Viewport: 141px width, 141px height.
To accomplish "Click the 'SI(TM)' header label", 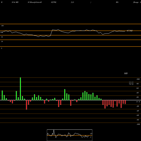I will click(x=54, y=2).
